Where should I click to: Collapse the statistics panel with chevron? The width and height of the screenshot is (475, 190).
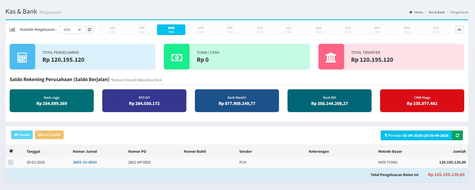tap(459, 30)
